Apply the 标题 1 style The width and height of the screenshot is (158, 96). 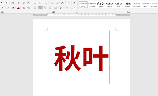[101, 5]
